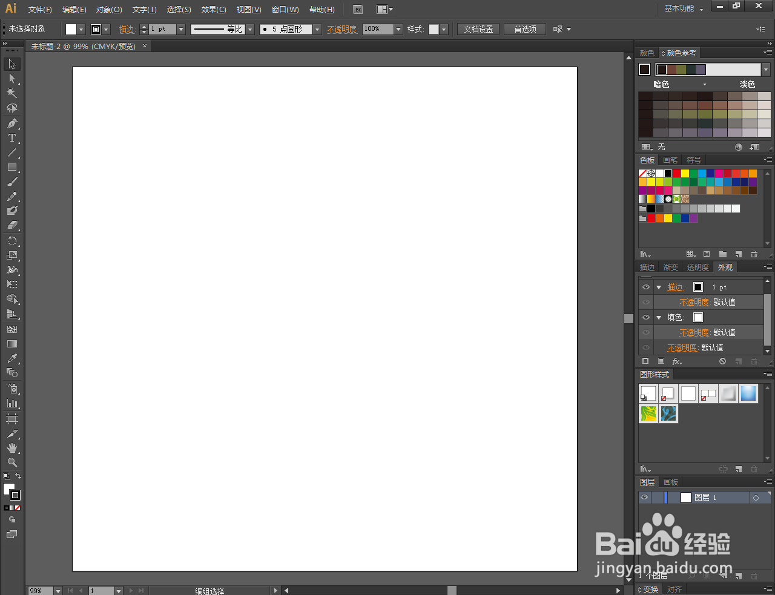The image size is (775, 595).
Task: Select the Direct Selection tool
Action: click(x=12, y=79)
